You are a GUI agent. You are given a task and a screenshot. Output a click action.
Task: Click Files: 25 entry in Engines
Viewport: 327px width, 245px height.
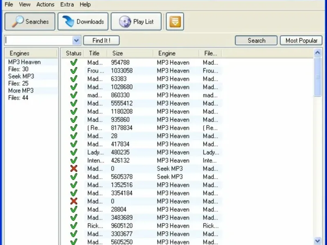(x=18, y=84)
